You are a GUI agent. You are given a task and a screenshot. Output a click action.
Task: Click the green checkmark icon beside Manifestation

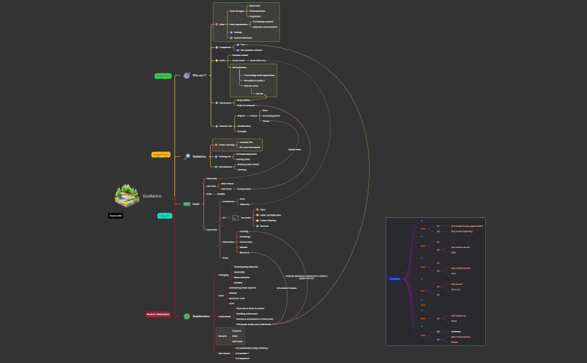187,316
